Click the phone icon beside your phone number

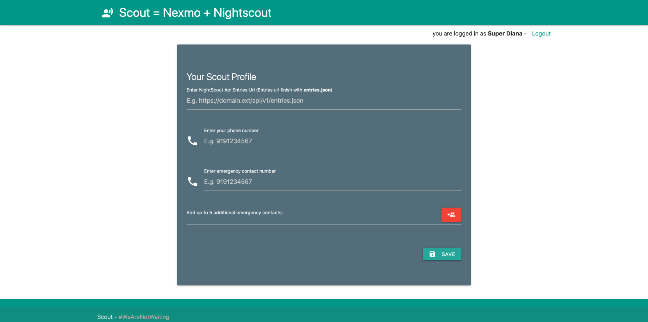tap(192, 141)
